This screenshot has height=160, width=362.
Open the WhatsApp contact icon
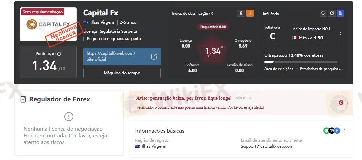point(326,131)
